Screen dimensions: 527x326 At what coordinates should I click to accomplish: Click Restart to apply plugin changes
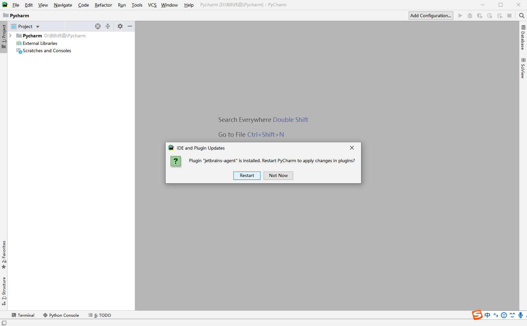(247, 175)
